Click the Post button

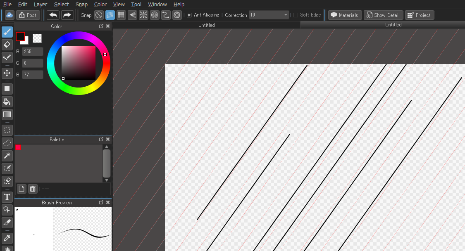tap(28, 15)
